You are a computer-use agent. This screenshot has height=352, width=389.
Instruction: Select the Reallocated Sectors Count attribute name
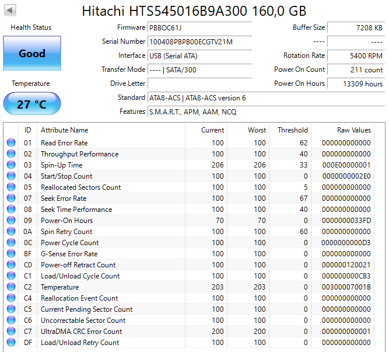tap(81, 187)
